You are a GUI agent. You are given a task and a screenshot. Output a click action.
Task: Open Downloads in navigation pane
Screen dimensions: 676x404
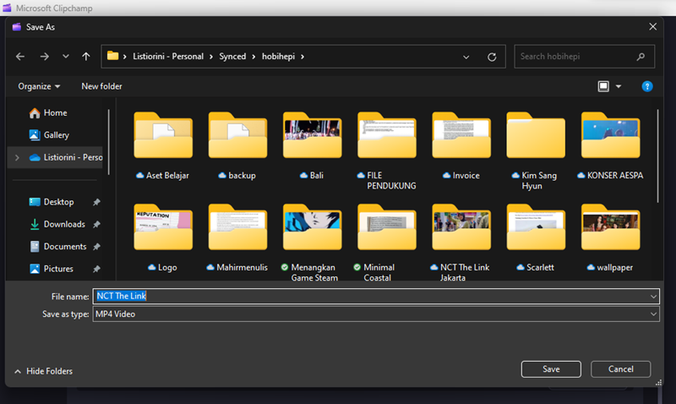tap(57, 224)
